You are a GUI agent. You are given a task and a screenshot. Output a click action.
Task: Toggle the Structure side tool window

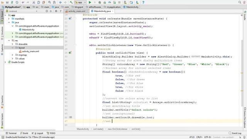click(2, 33)
